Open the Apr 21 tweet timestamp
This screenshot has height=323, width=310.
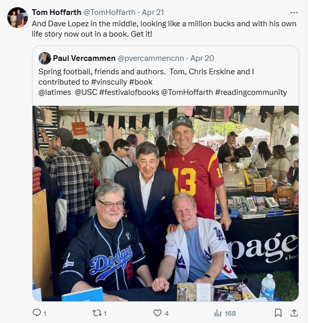tap(153, 12)
